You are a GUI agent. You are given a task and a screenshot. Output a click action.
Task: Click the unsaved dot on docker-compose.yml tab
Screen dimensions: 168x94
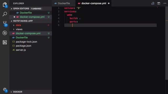(x=109, y=3)
